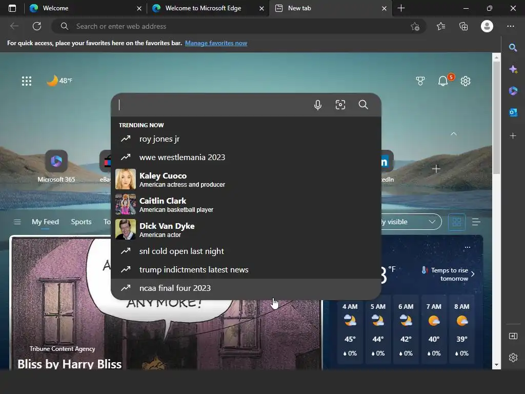Viewport: 525px width, 394px height.
Task: Open the profile avatar icon
Action: coord(487,26)
